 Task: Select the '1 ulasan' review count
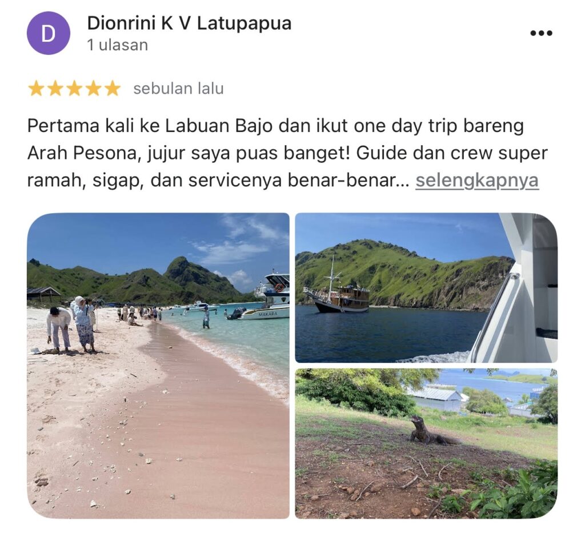pos(118,45)
